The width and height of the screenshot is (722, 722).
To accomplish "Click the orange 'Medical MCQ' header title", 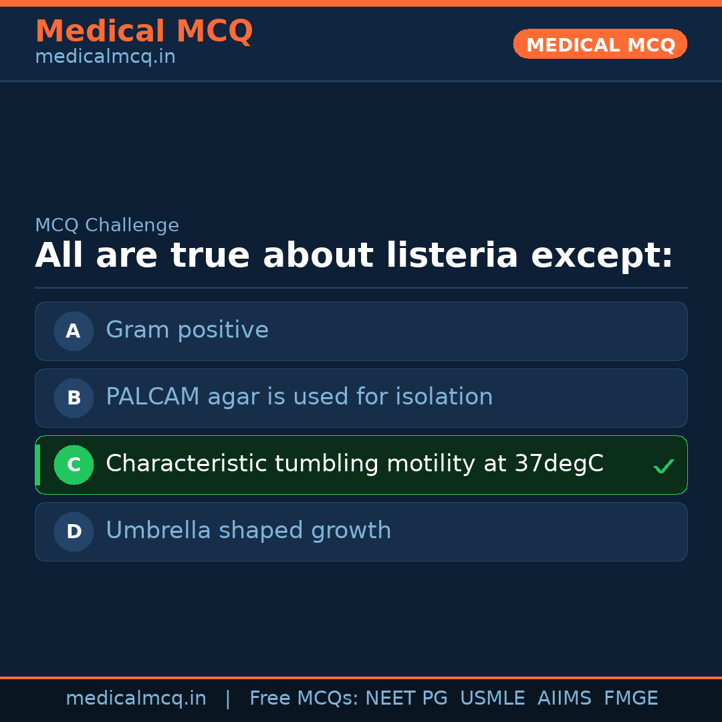I will 144,31.
